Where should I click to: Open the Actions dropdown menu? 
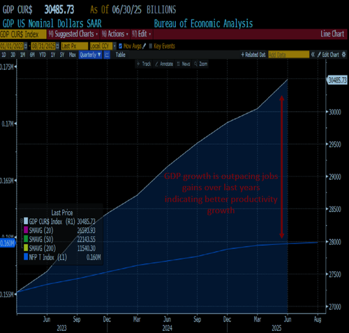pos(115,34)
